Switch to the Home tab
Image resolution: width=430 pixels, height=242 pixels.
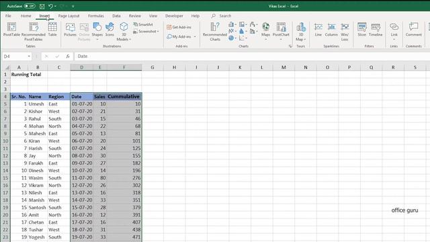pyautogui.click(x=26, y=16)
